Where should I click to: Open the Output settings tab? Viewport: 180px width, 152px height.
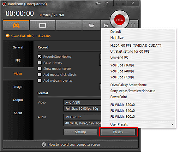click(18, 100)
